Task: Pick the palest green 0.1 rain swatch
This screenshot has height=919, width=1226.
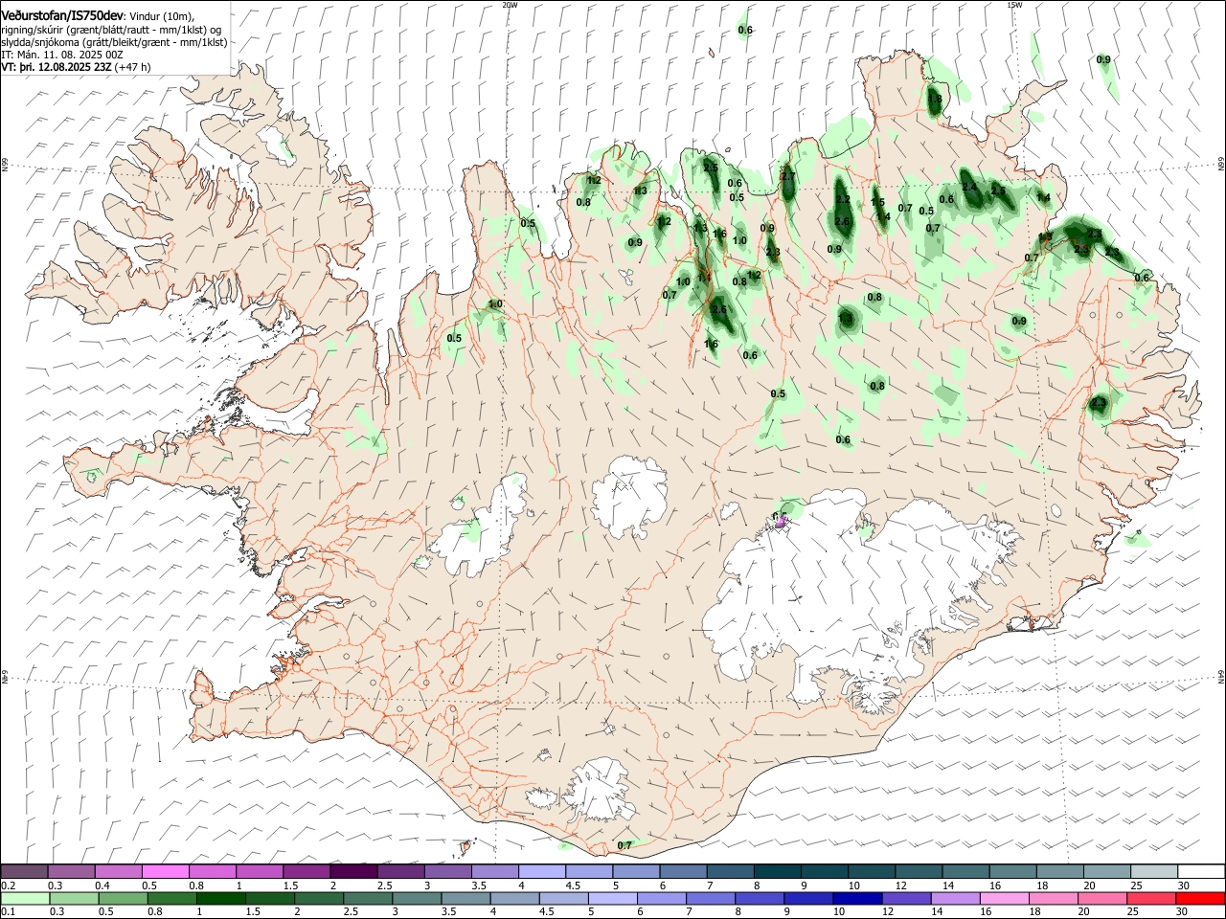Action: 25,898
